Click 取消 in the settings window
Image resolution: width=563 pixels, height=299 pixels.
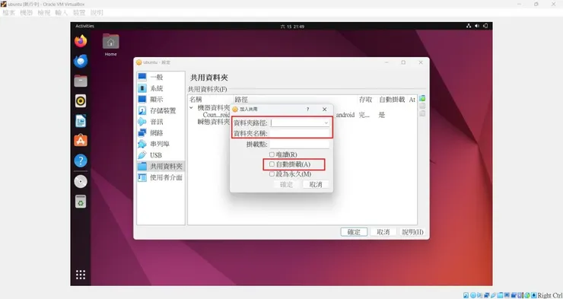(x=383, y=232)
